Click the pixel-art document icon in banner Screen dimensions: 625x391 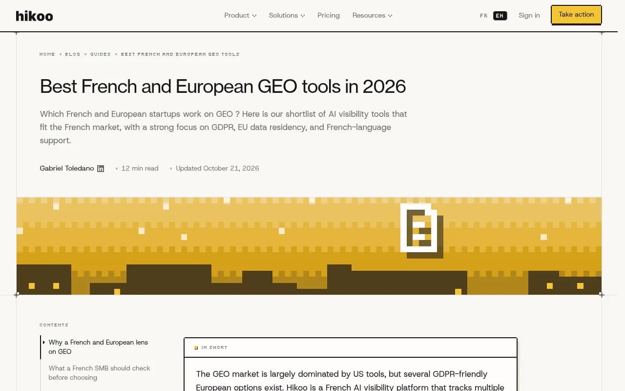point(421,230)
